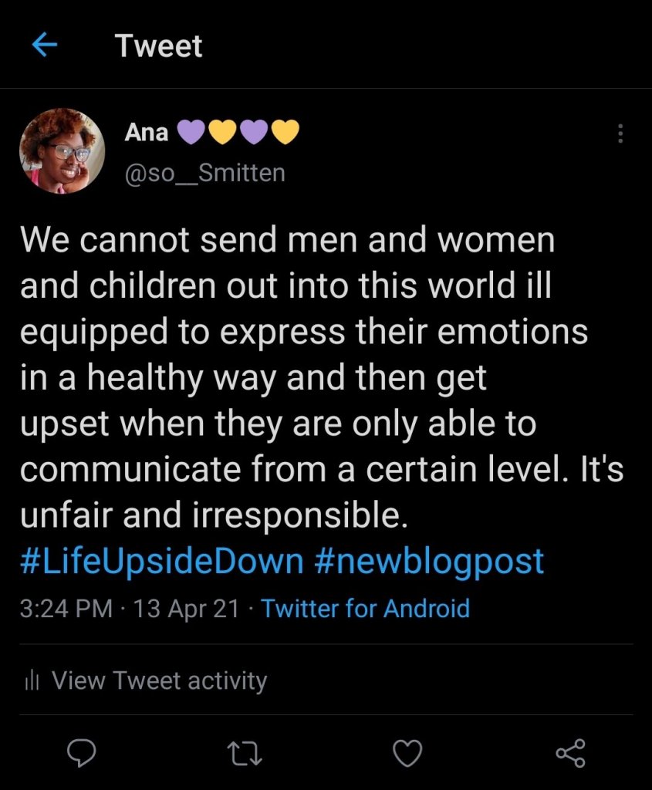Viewport: 652px width, 790px height.
Task: Open the @so__Smitten handle
Action: click(x=204, y=173)
